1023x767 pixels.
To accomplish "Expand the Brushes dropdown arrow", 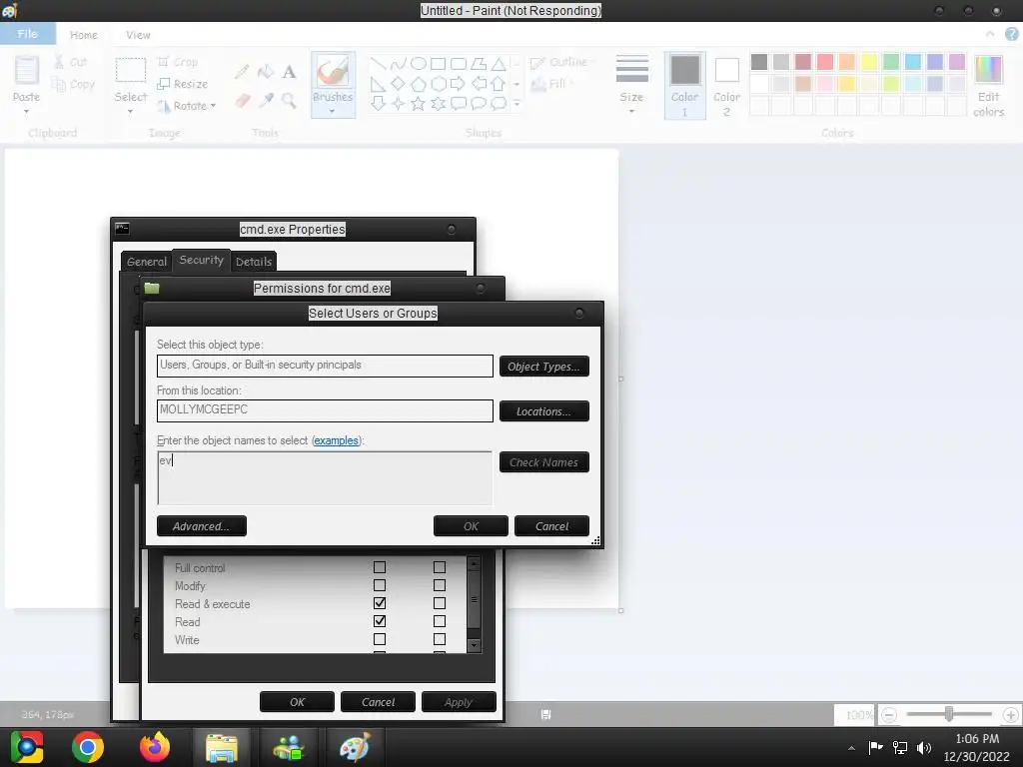I will pyautogui.click(x=333, y=112).
